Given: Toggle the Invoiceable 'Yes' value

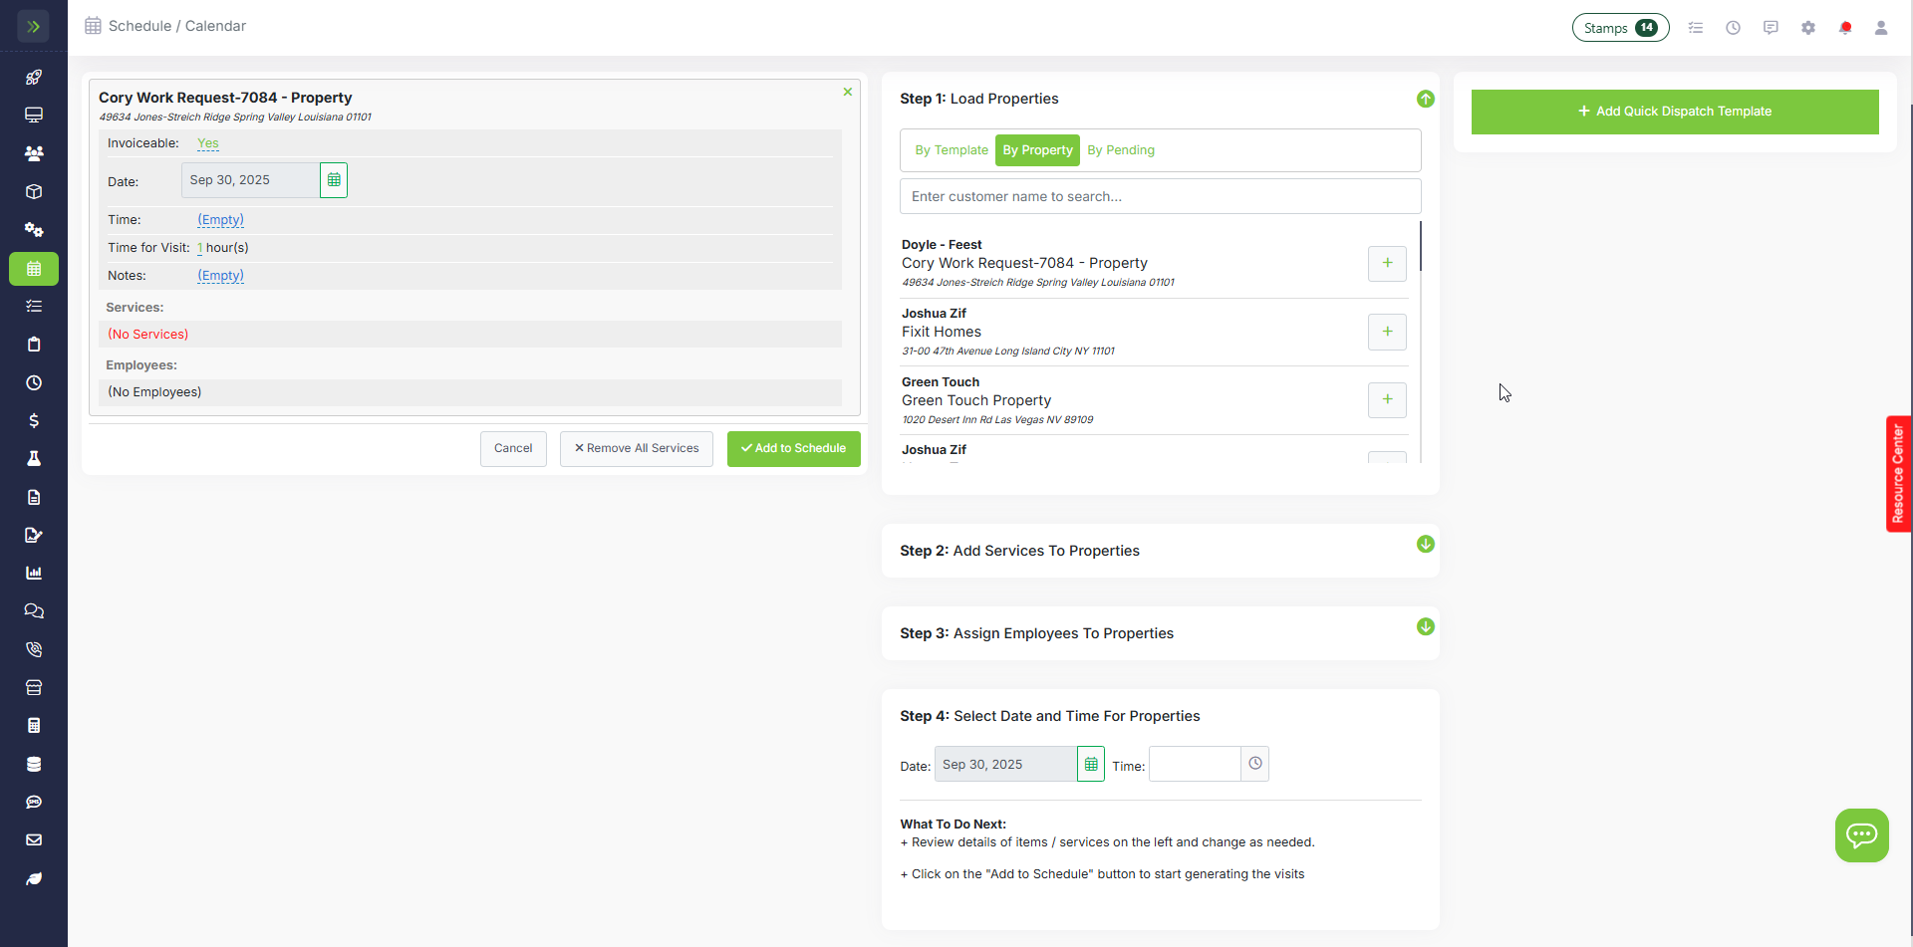Looking at the screenshot, I should point(207,143).
